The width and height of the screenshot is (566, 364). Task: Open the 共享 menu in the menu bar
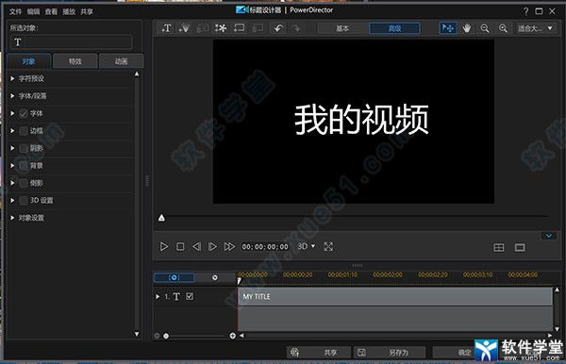pyautogui.click(x=87, y=12)
